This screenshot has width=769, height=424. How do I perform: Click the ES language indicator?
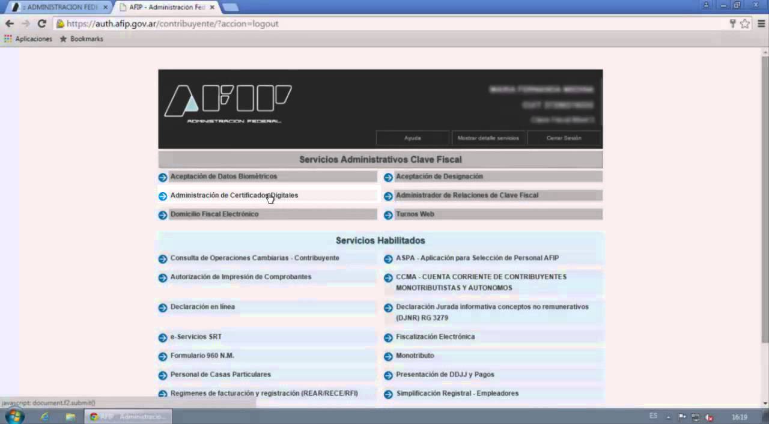click(x=654, y=416)
